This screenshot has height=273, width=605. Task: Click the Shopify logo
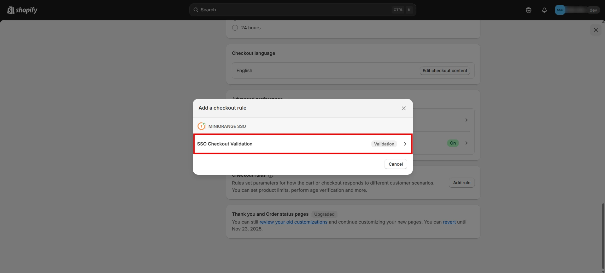[x=22, y=10]
